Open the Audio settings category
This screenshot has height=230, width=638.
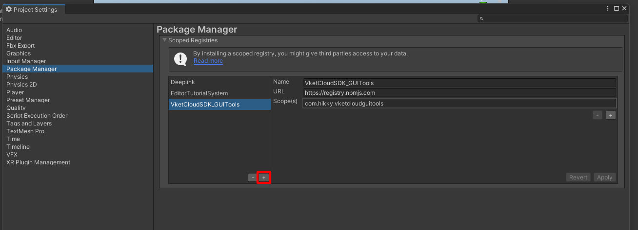[14, 30]
